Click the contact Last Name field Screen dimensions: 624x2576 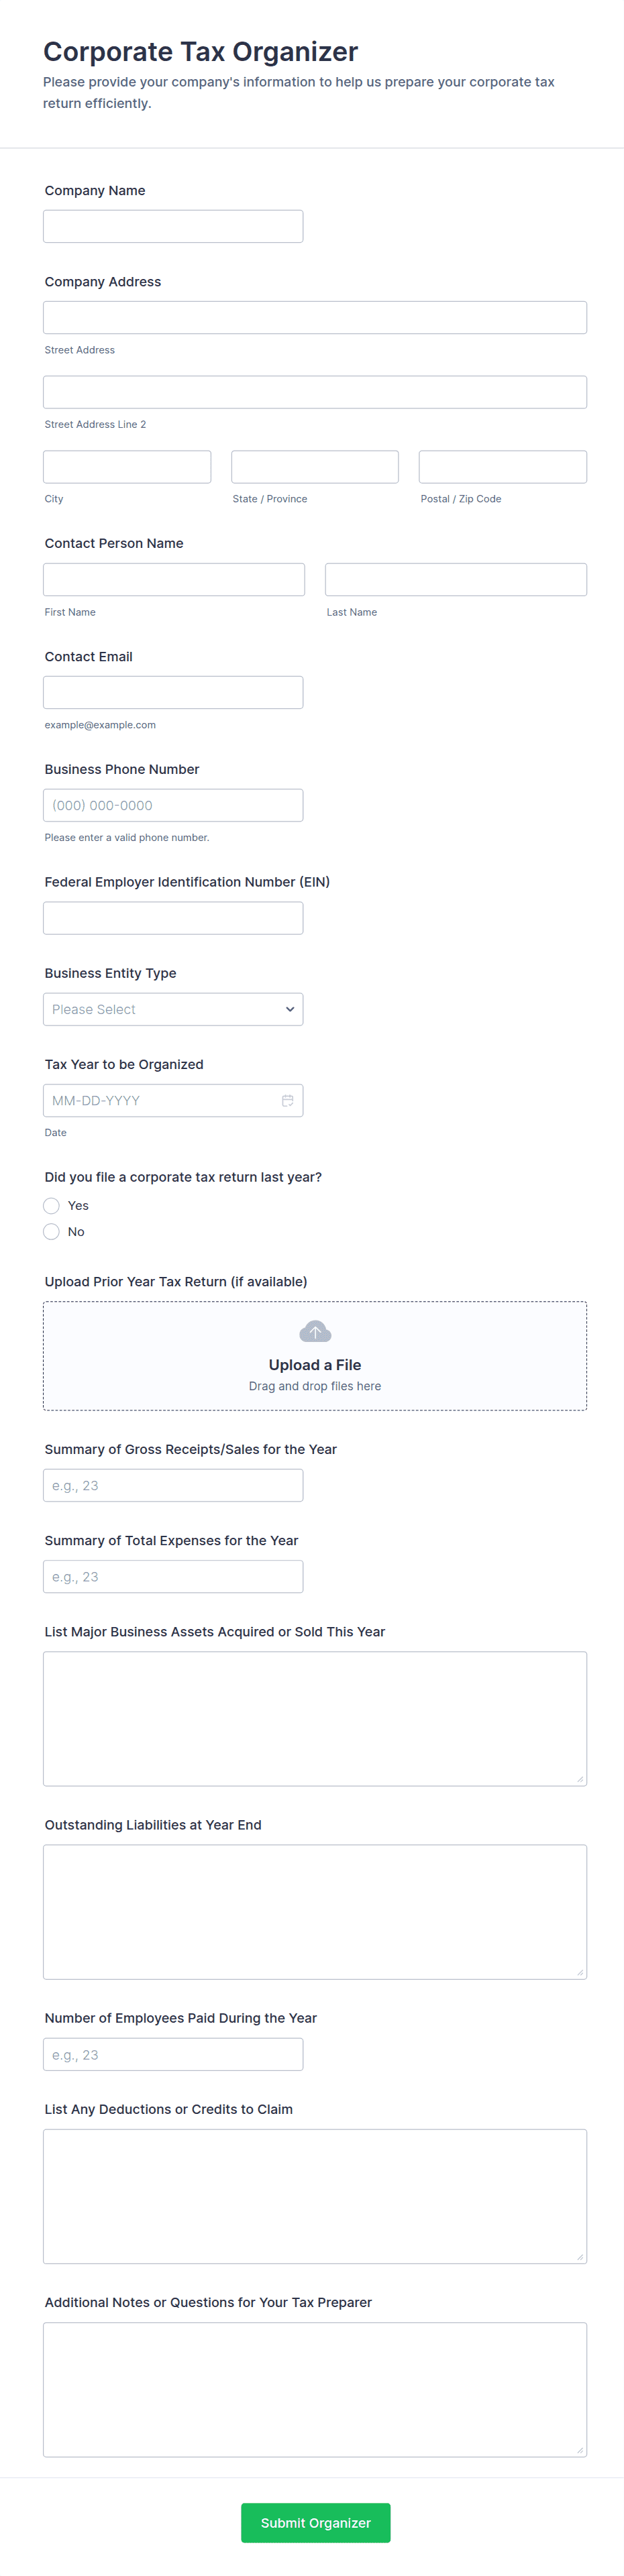pyautogui.click(x=455, y=579)
